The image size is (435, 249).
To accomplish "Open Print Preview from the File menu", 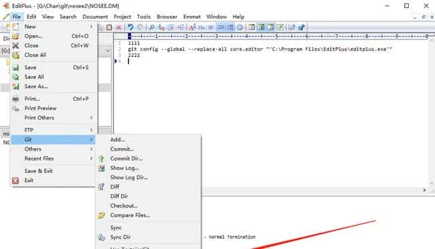I will pyautogui.click(x=53, y=108).
